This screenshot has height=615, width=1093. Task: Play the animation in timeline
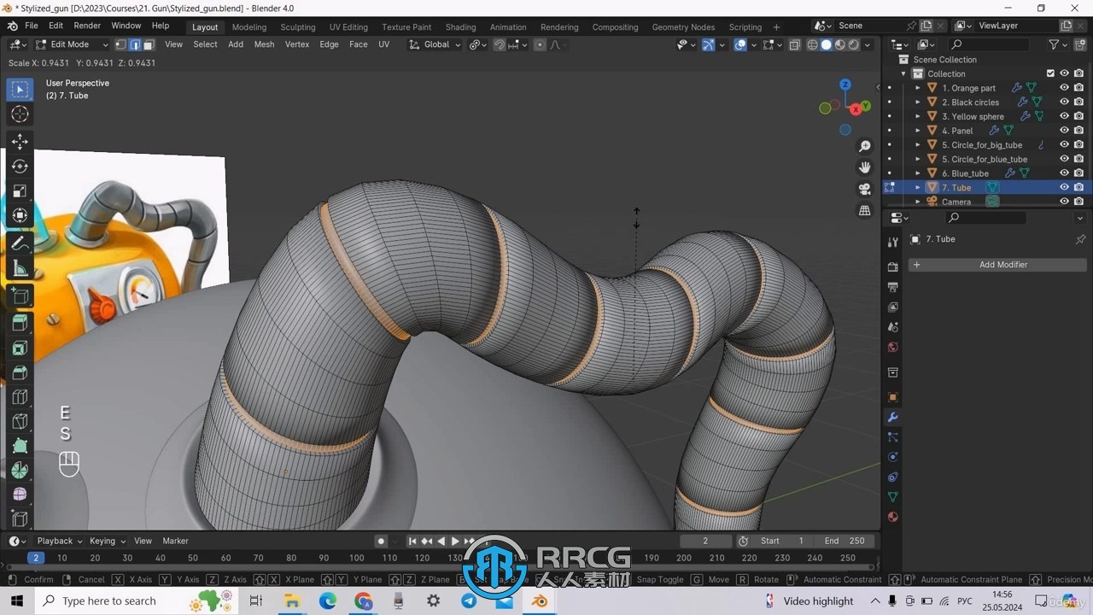click(455, 541)
